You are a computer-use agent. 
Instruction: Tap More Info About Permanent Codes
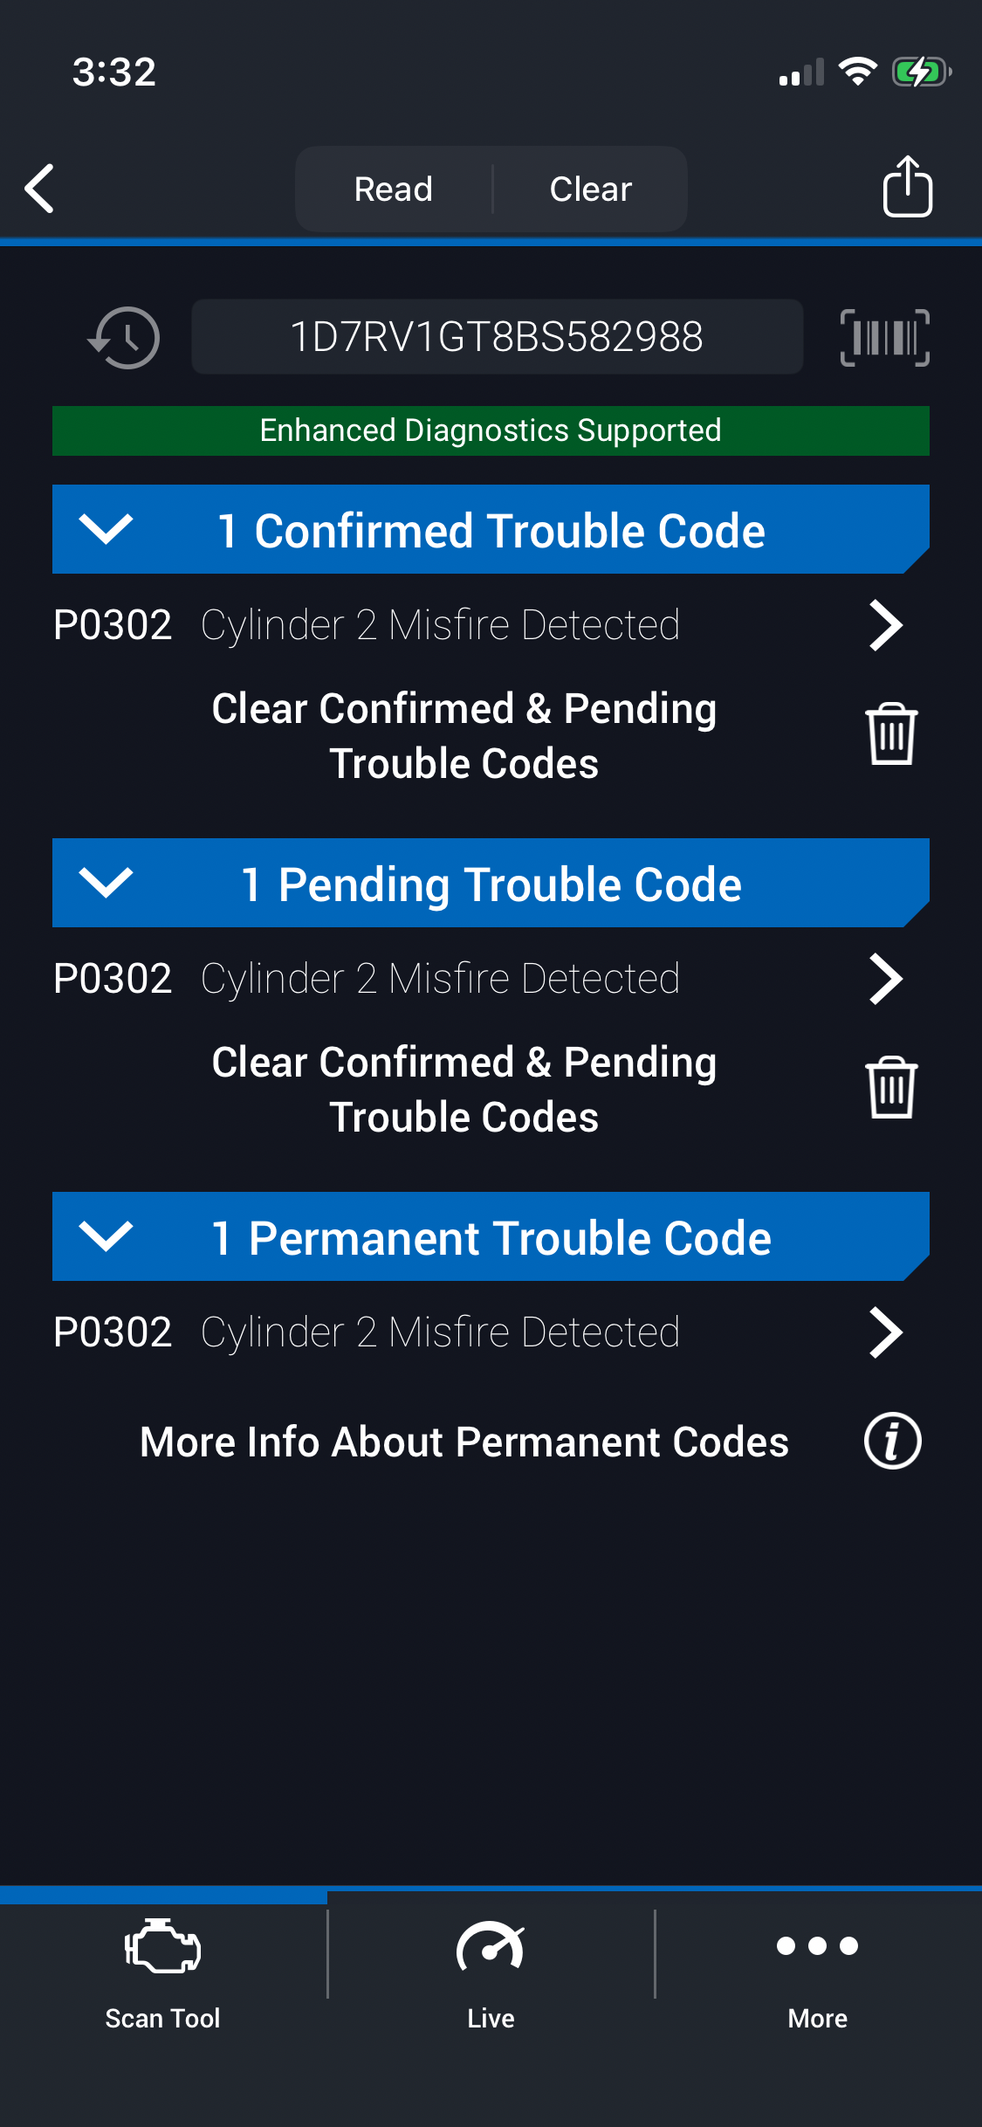[464, 1442]
